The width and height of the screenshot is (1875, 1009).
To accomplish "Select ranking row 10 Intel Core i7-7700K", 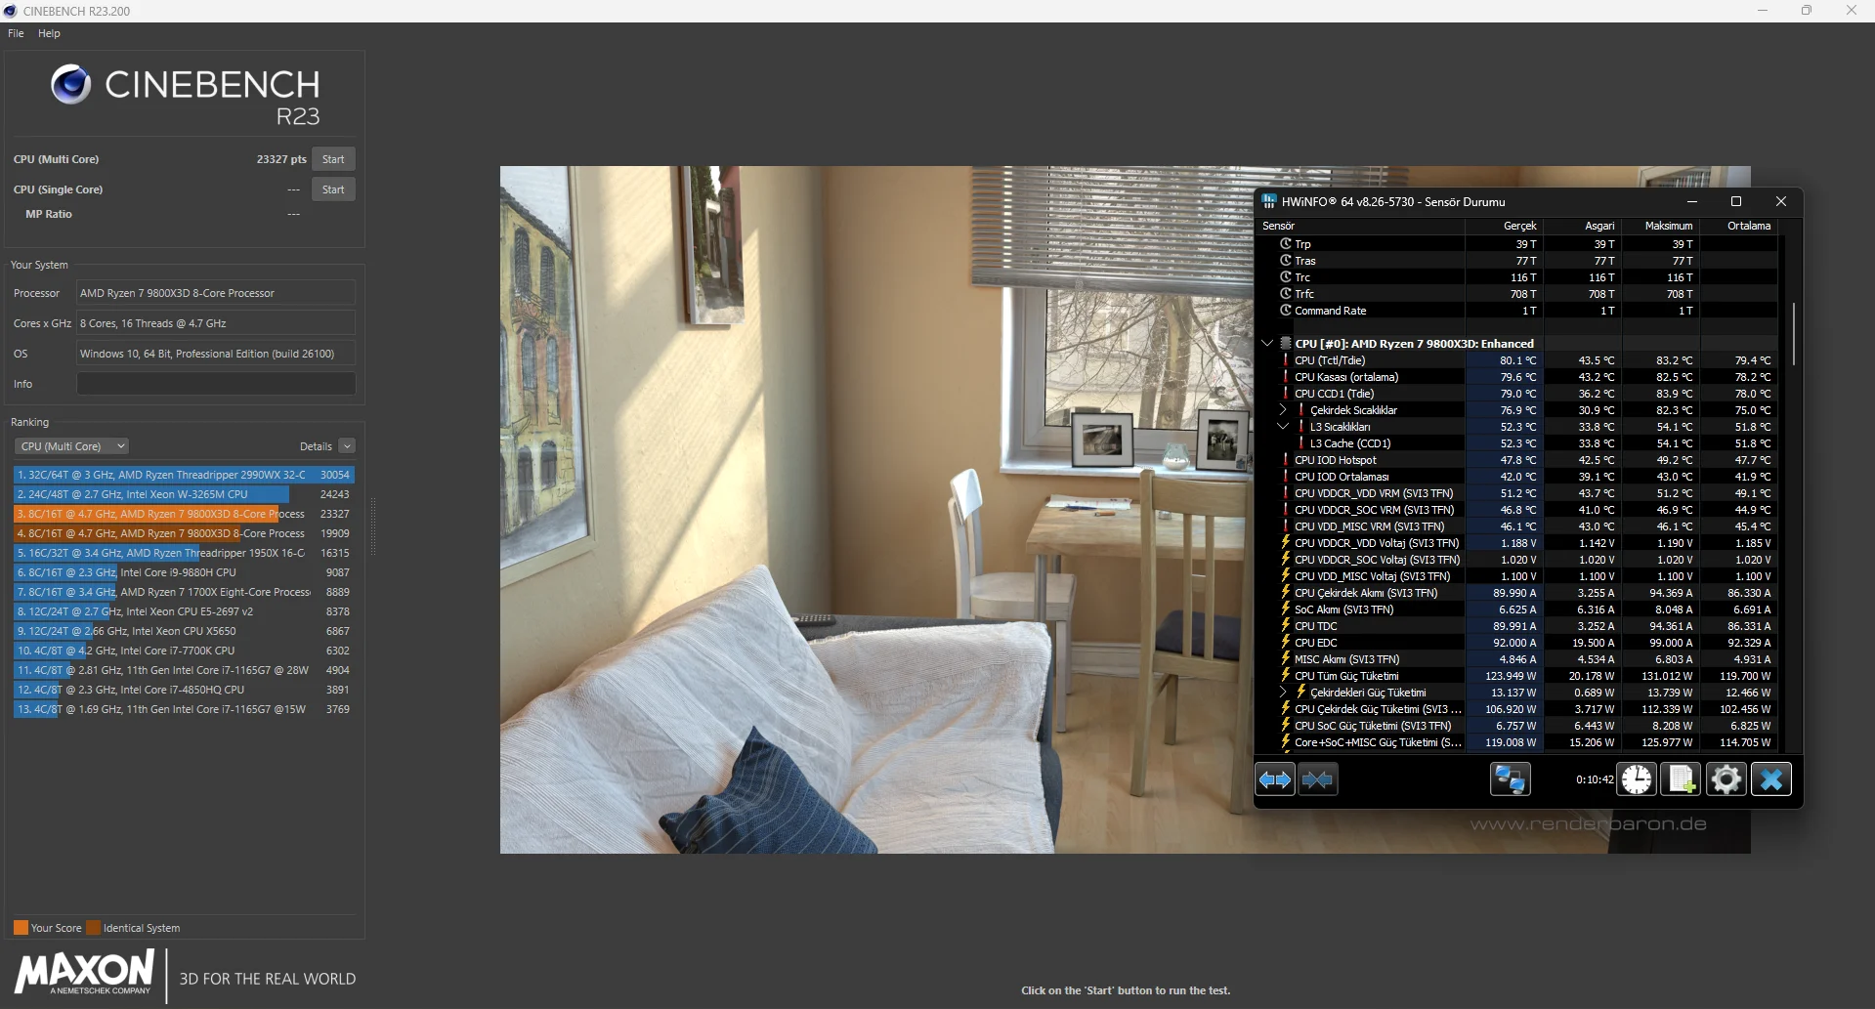I will click(x=184, y=651).
